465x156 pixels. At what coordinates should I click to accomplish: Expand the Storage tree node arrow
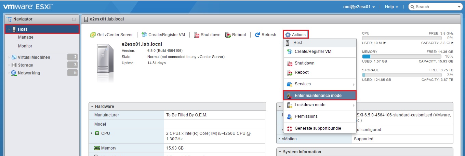click(9, 65)
